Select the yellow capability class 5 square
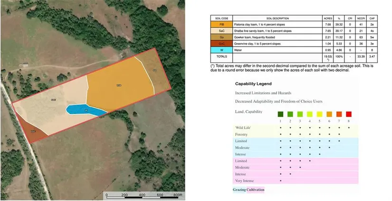 coord(320,114)
